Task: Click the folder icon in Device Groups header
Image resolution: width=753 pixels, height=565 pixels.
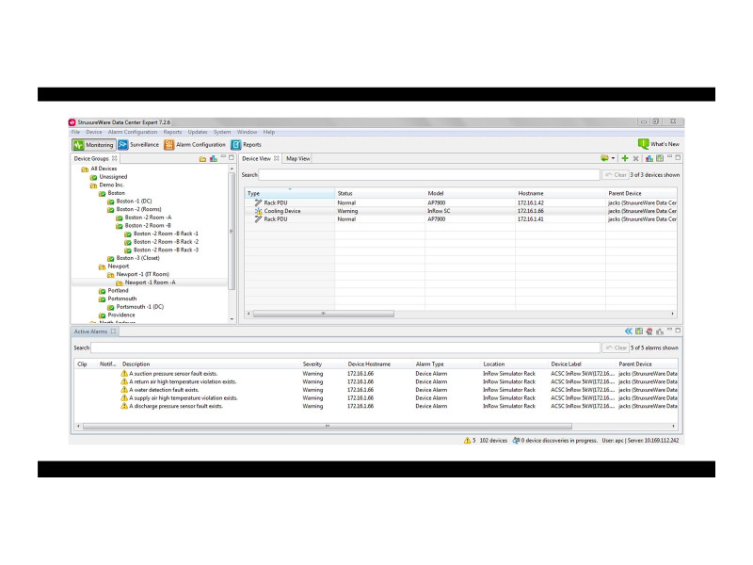Action: (202, 159)
